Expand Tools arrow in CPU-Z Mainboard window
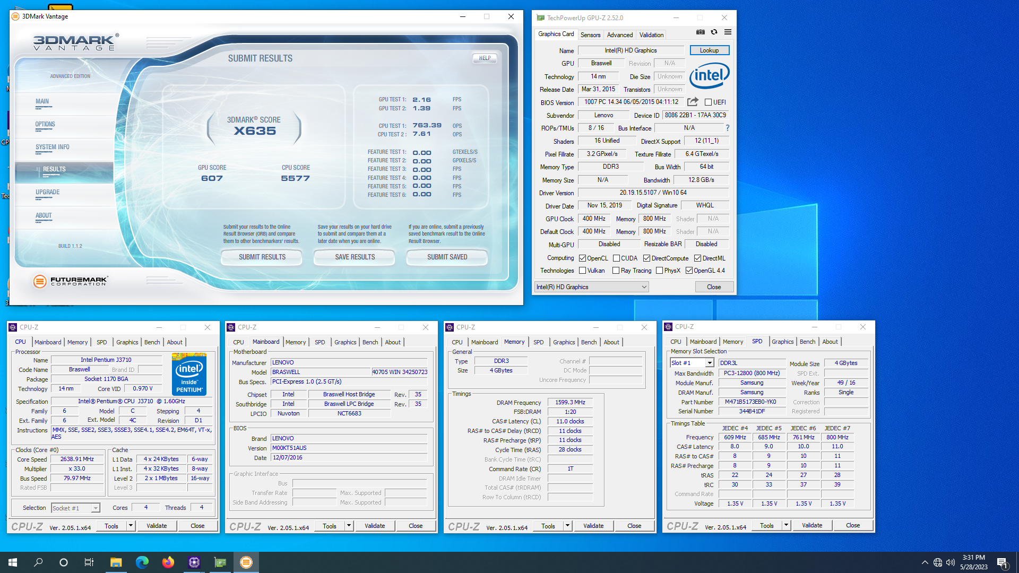This screenshot has width=1019, height=573. pos(349,526)
